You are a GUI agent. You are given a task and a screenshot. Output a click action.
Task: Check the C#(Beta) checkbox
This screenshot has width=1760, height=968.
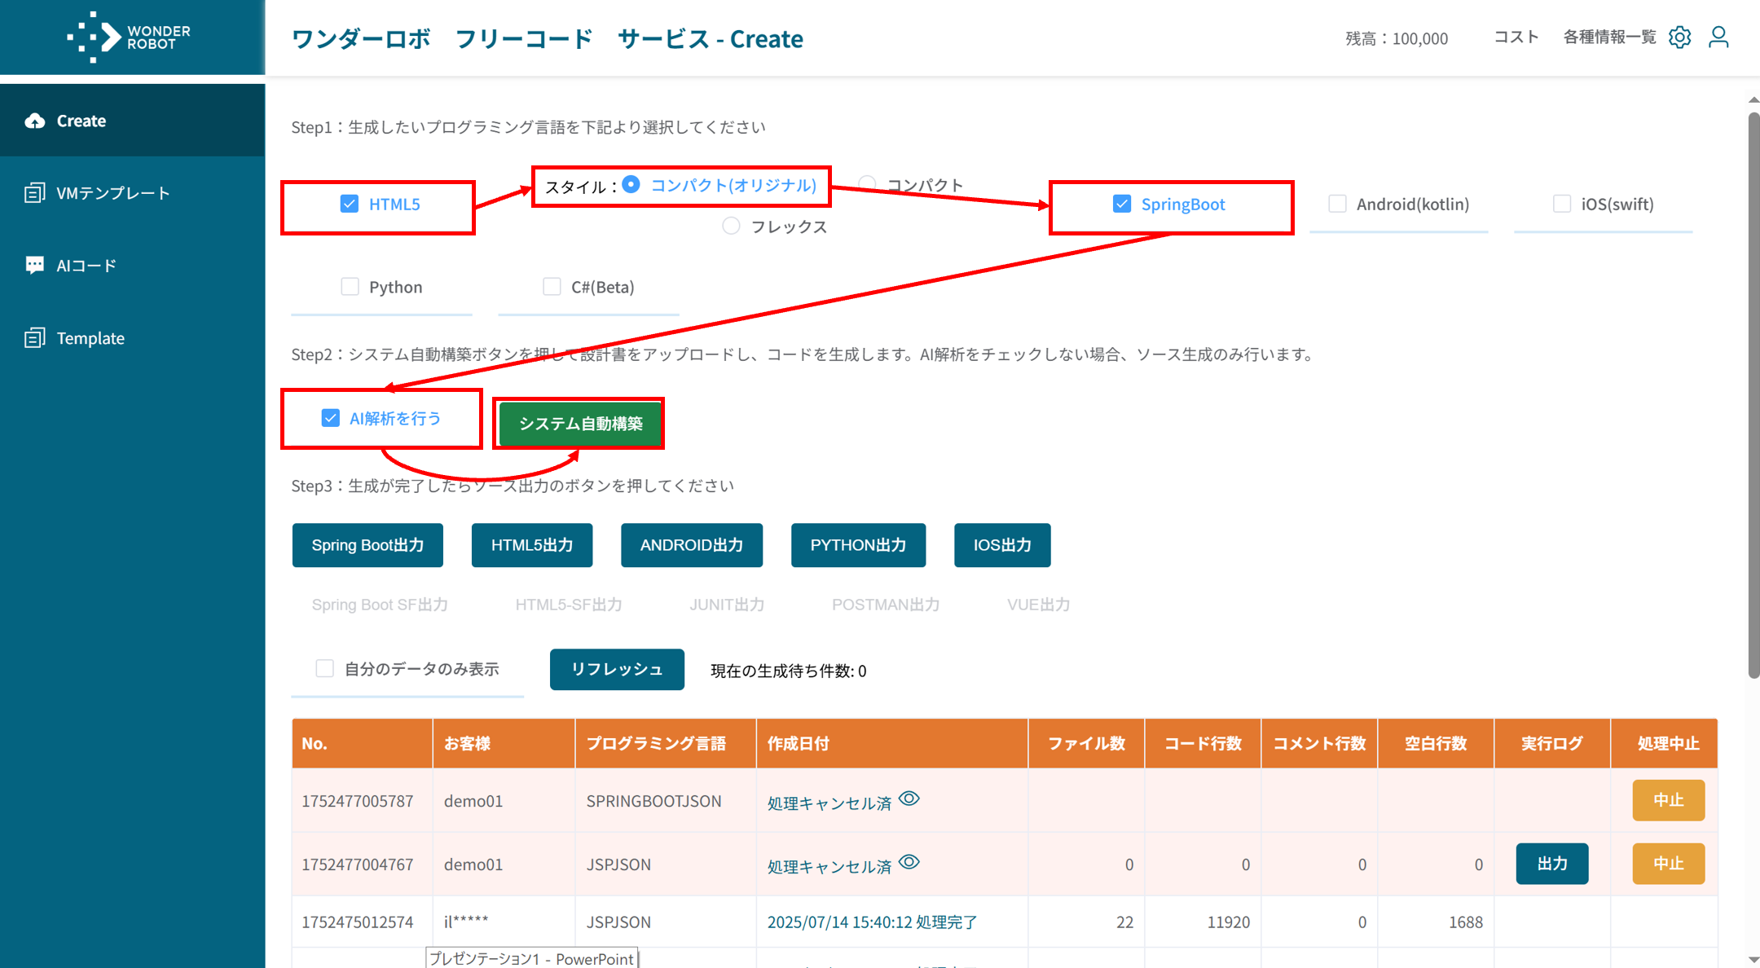[x=552, y=287]
